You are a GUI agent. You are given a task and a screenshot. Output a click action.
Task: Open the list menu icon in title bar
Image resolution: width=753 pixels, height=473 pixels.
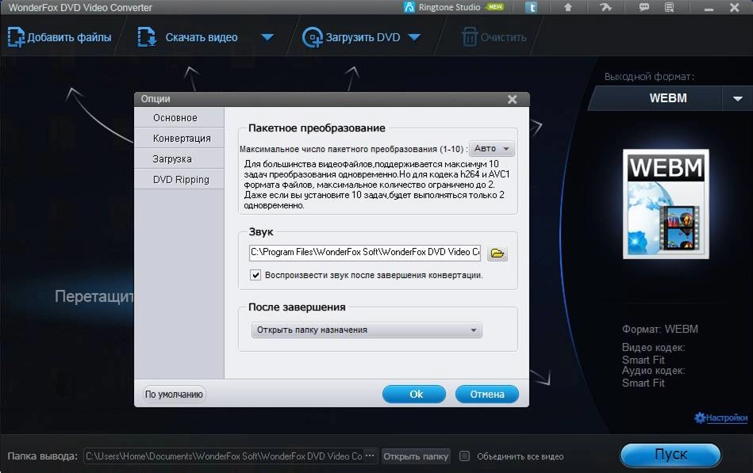pos(670,7)
